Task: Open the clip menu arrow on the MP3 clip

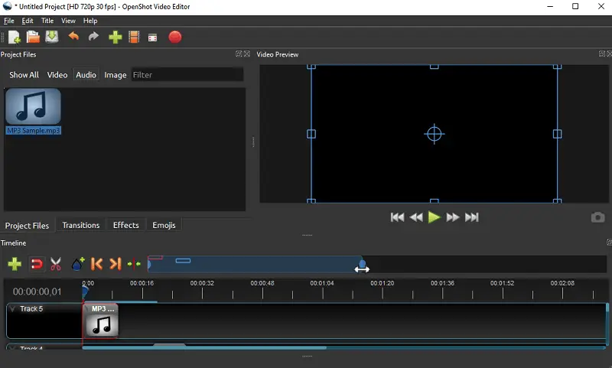Action: tap(86, 308)
